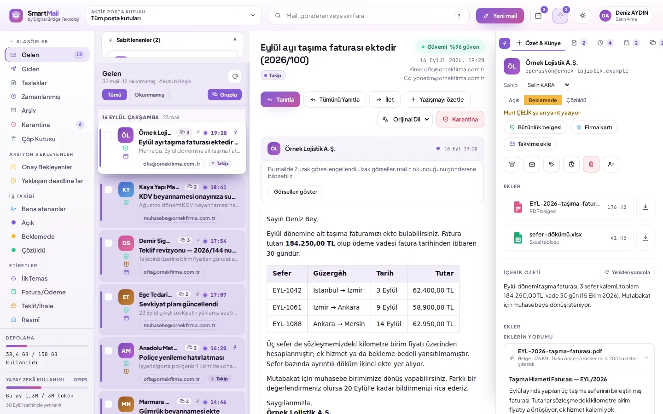
Task: Mark as unread using the envelope icon
Action: pos(532,164)
